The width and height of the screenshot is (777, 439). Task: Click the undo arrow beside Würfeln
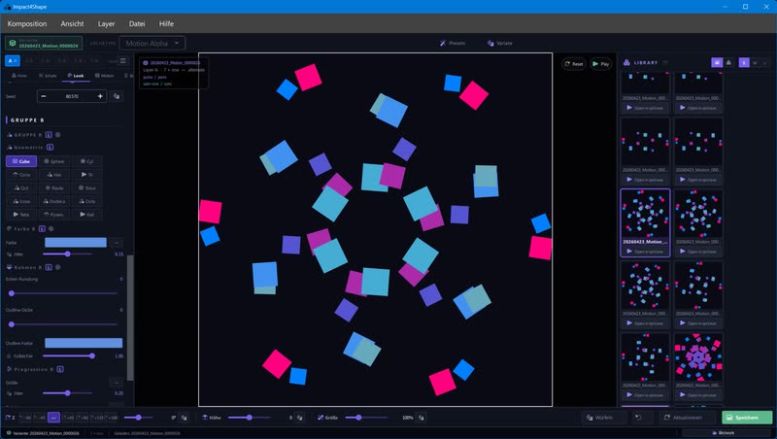[x=639, y=418]
